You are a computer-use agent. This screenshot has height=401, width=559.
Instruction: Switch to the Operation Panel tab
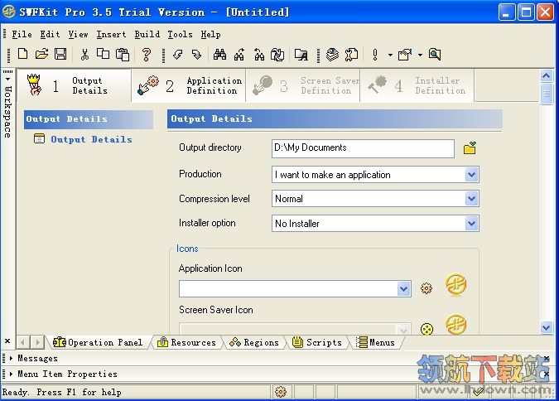[x=98, y=342]
